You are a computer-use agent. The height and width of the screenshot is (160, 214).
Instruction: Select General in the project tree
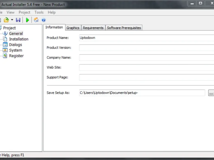(16, 34)
